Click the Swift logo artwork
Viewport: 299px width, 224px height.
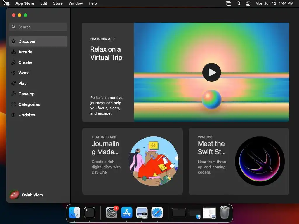[260, 161]
